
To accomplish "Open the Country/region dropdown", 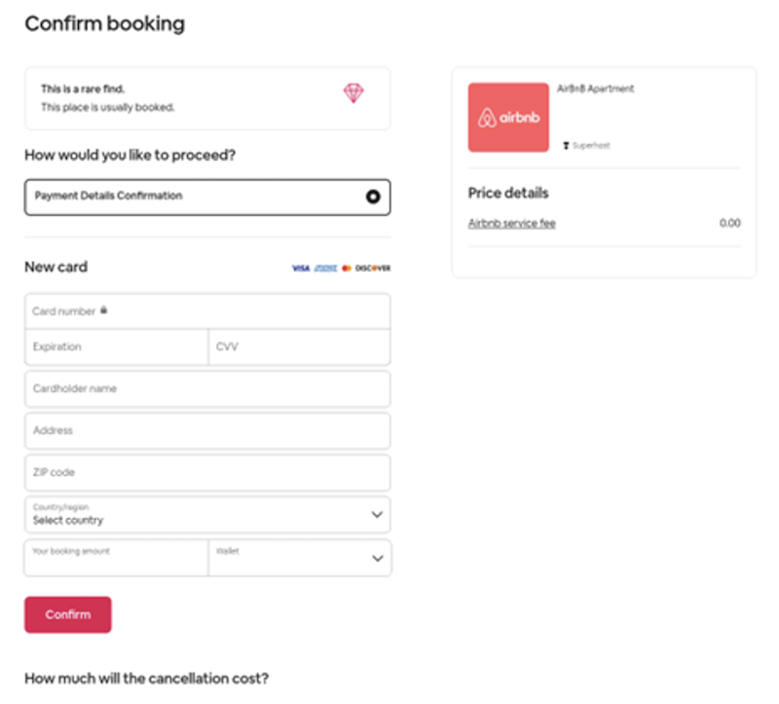I will point(195,514).
